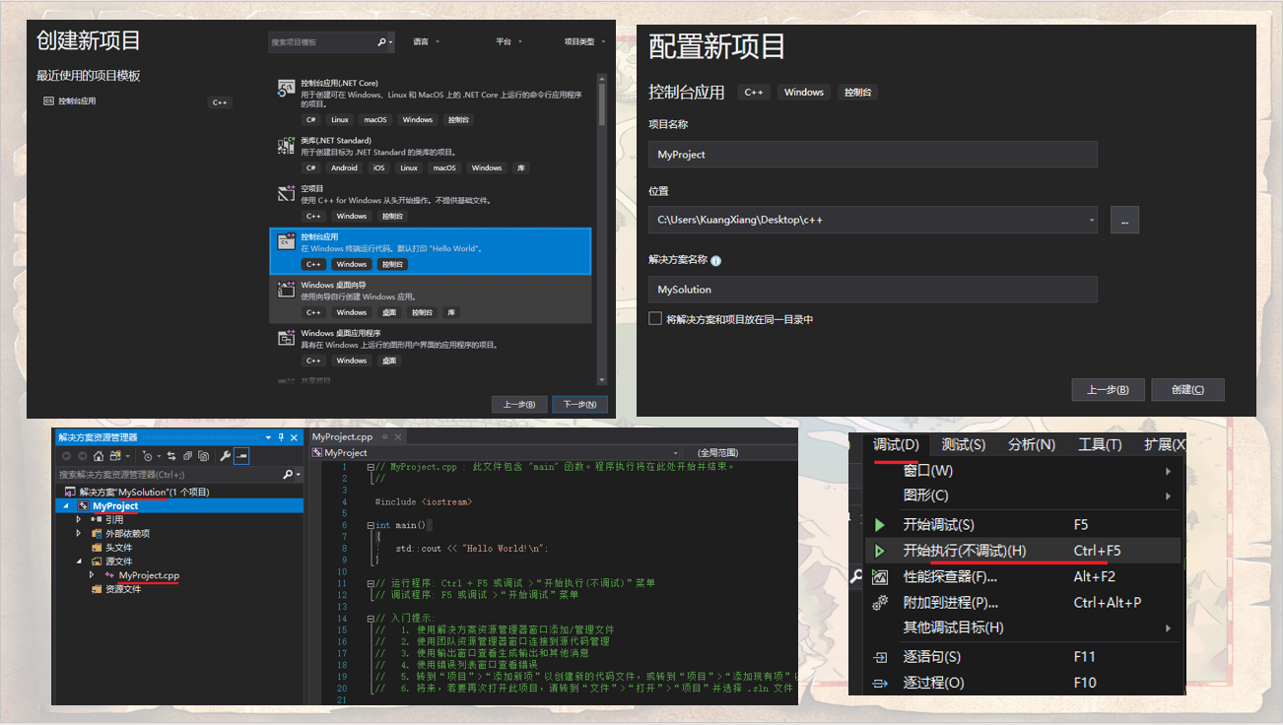This screenshot has height=725, width=1283.
Task: Collapse the int main() code fold marker
Action: [x=371, y=525]
